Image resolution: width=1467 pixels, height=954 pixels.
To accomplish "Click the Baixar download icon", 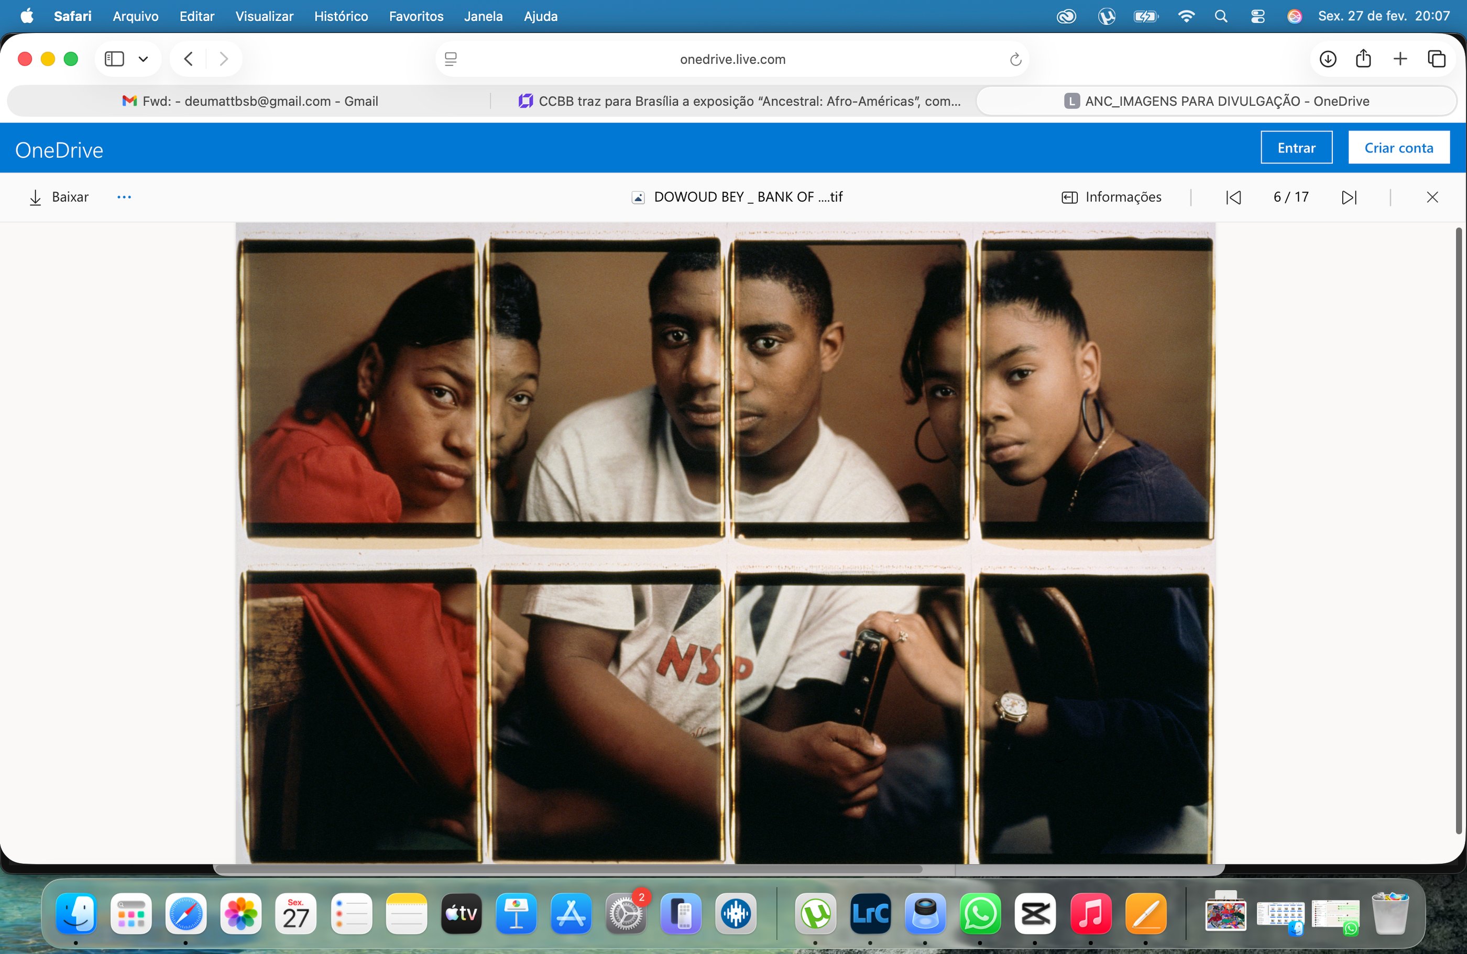I will 36,197.
